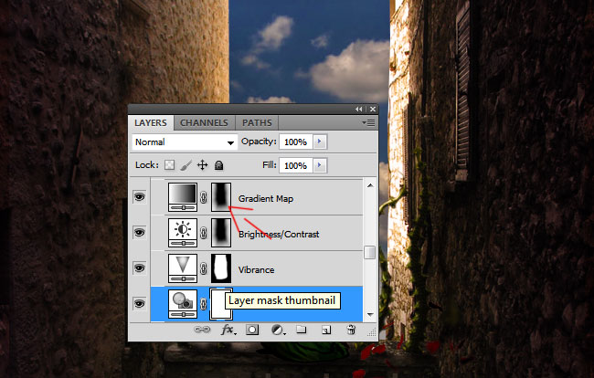Screen dimensions: 594x378
Task: Toggle lock image pixels brush icon
Action: coord(186,165)
